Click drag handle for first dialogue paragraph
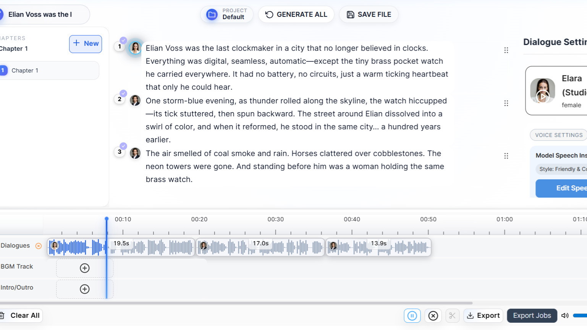The height and width of the screenshot is (330, 587). point(506,50)
